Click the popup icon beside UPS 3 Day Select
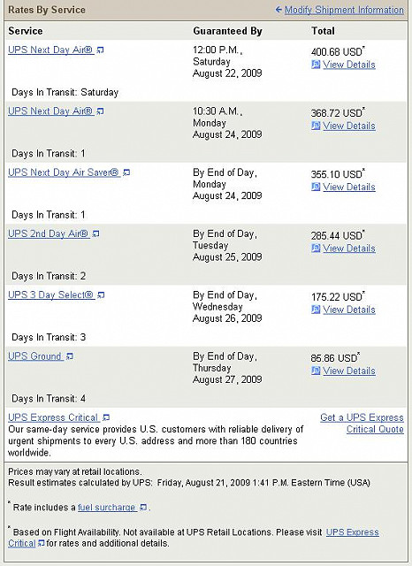This screenshot has width=412, height=566. (101, 295)
